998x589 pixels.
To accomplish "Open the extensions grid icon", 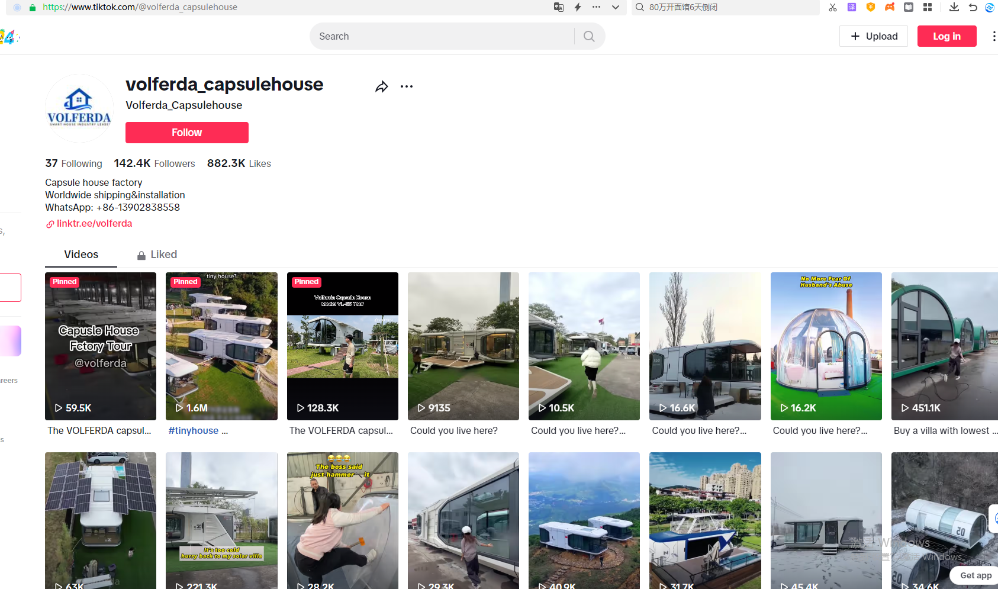I will coord(928,7).
